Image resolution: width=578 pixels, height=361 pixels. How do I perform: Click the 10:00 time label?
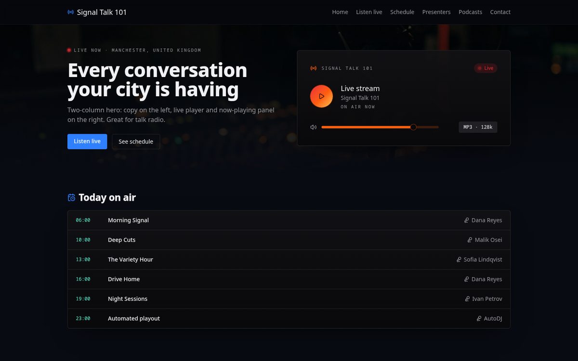[83, 240]
